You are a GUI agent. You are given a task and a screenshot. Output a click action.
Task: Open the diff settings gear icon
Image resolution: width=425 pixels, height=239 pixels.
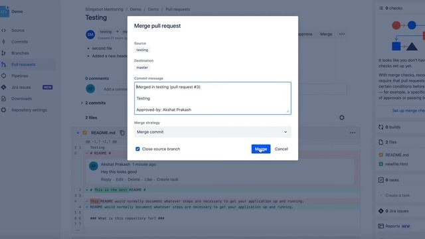point(342,118)
